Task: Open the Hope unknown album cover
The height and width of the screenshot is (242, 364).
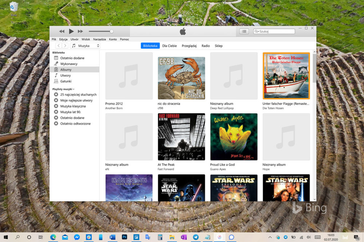Action: point(286,137)
